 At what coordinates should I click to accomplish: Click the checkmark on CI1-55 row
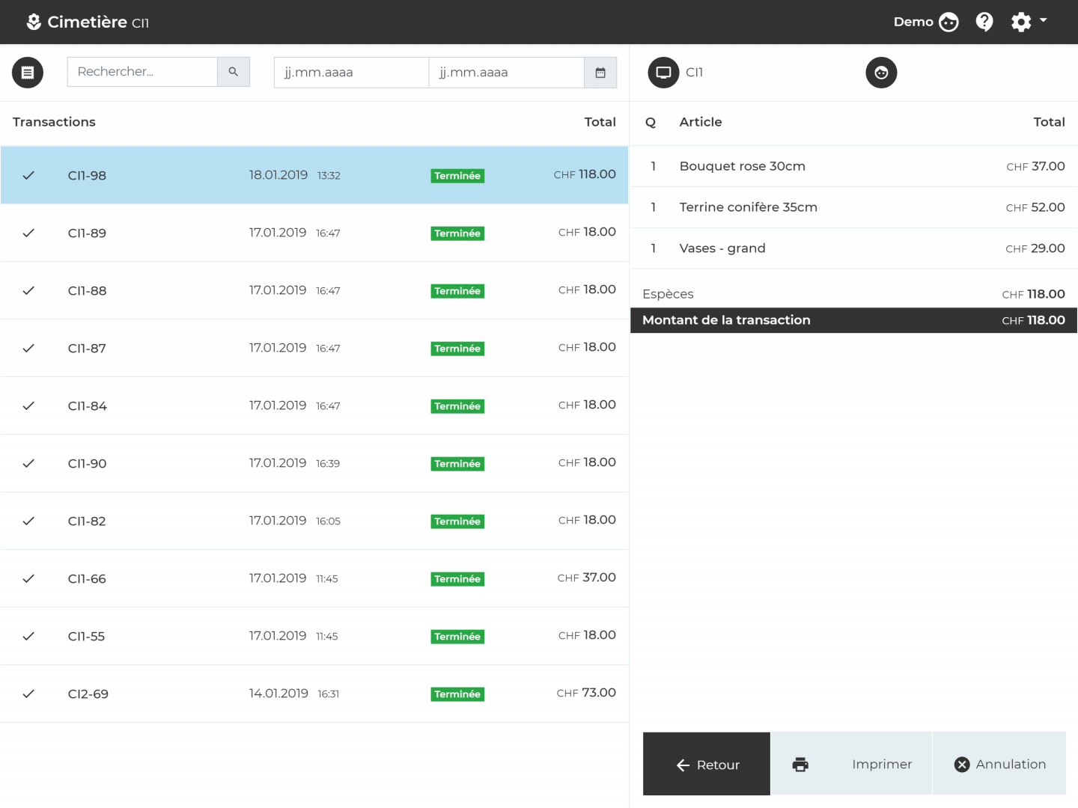click(x=28, y=636)
